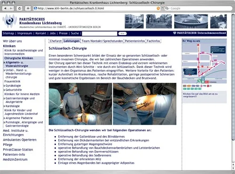Open the Presse link

[63, 33]
